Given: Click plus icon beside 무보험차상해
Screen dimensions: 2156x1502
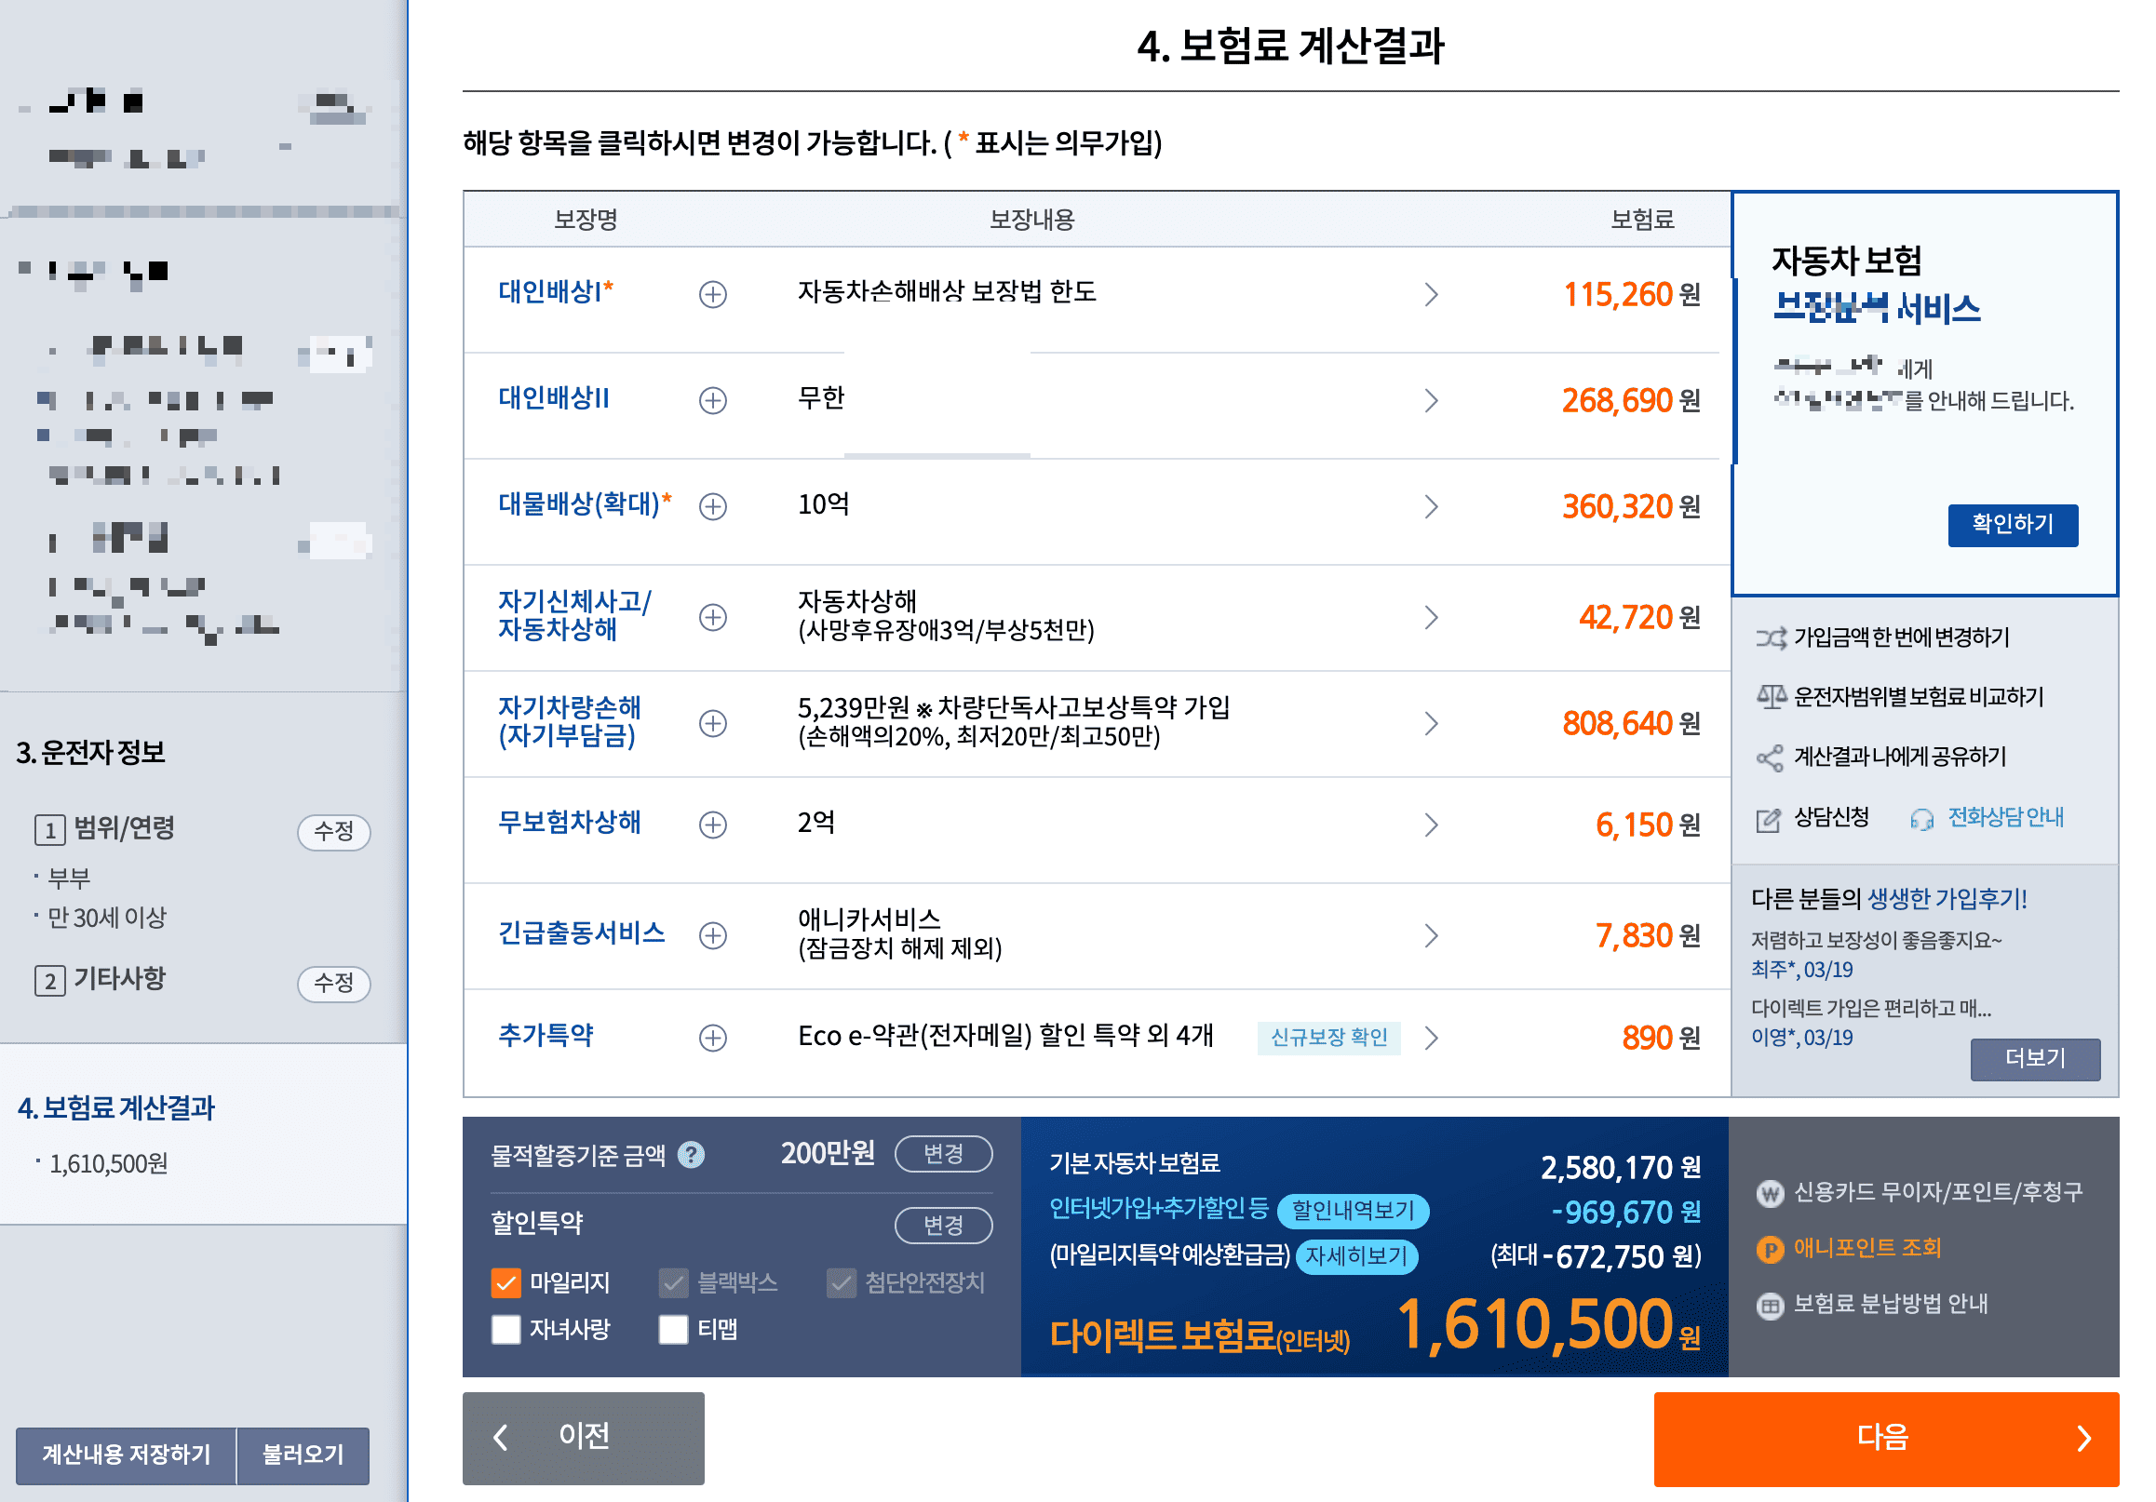Looking at the screenshot, I should click(713, 825).
